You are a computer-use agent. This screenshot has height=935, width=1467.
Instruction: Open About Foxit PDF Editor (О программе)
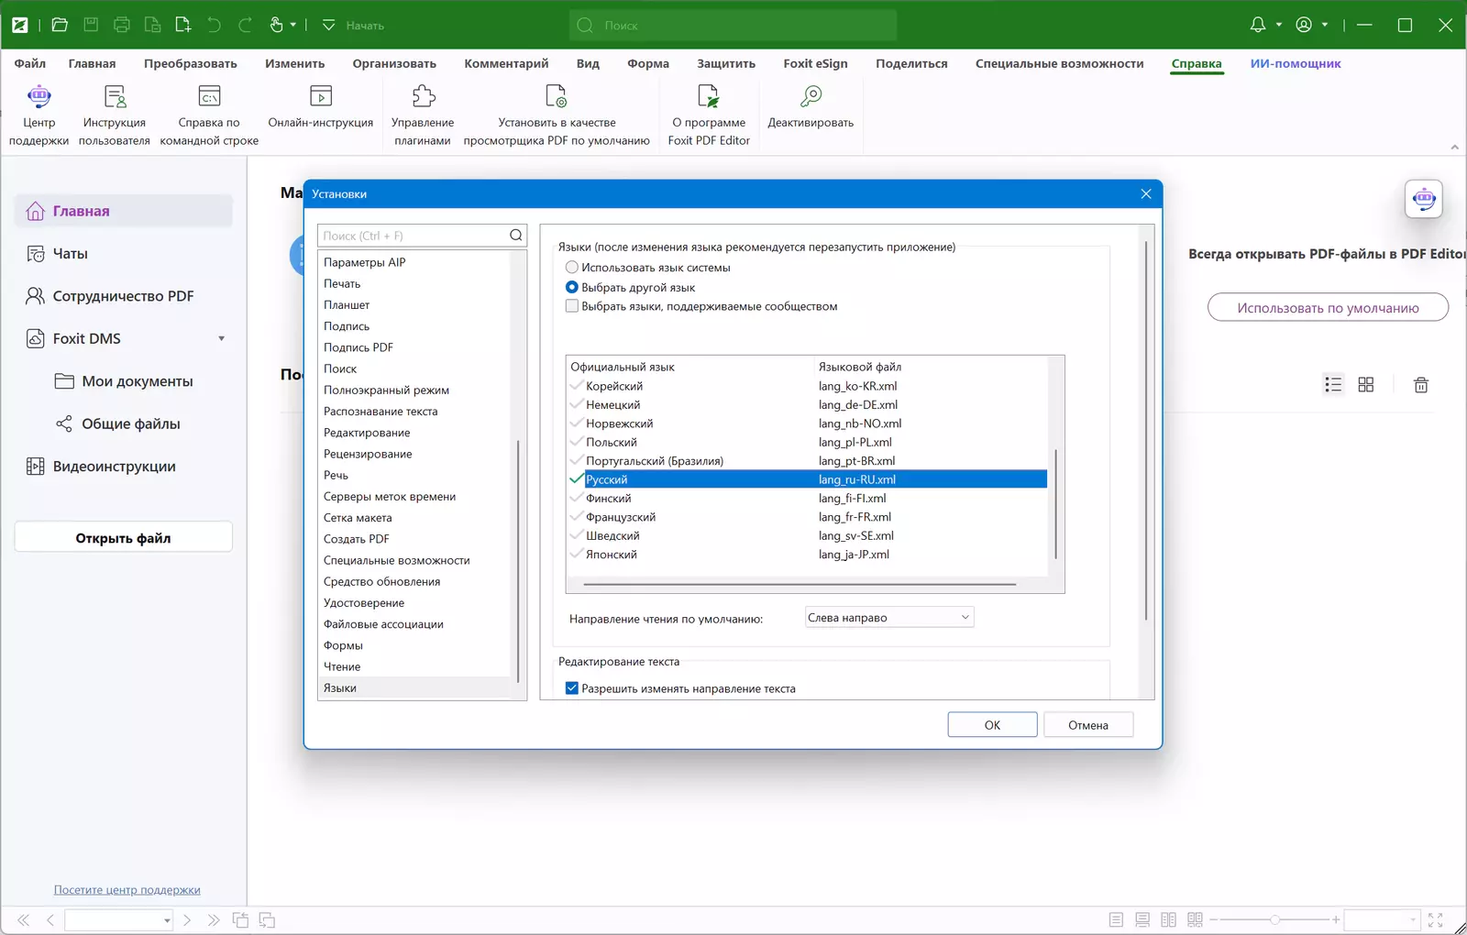[x=709, y=96]
